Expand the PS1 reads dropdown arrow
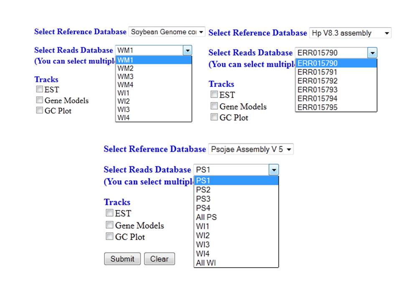This screenshot has width=401, height=301. coord(274,169)
